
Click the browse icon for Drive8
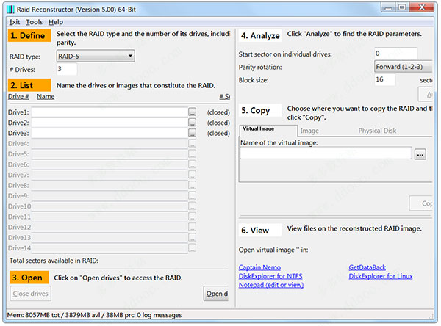[192, 185]
